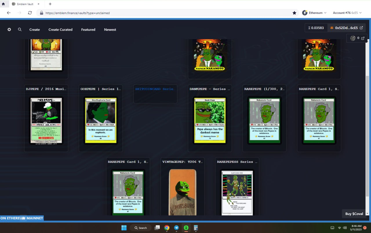Open the RAREPEPESS Series card title

tap(237, 162)
